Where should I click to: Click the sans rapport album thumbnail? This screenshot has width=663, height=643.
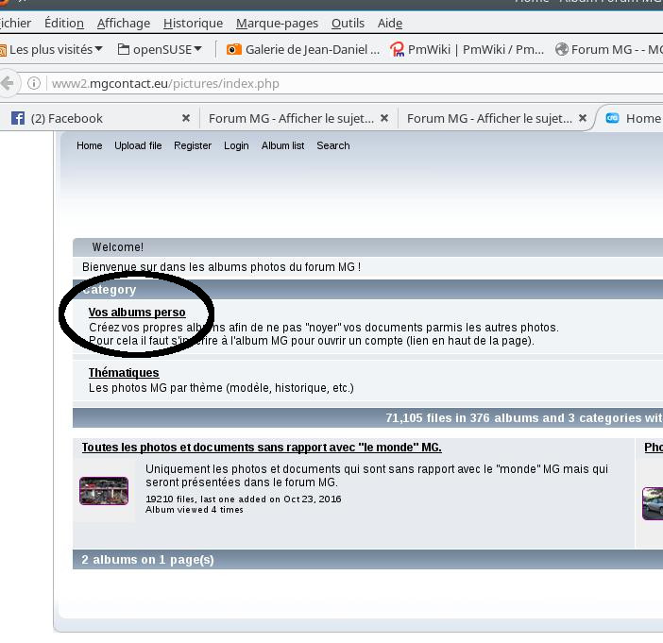104,490
